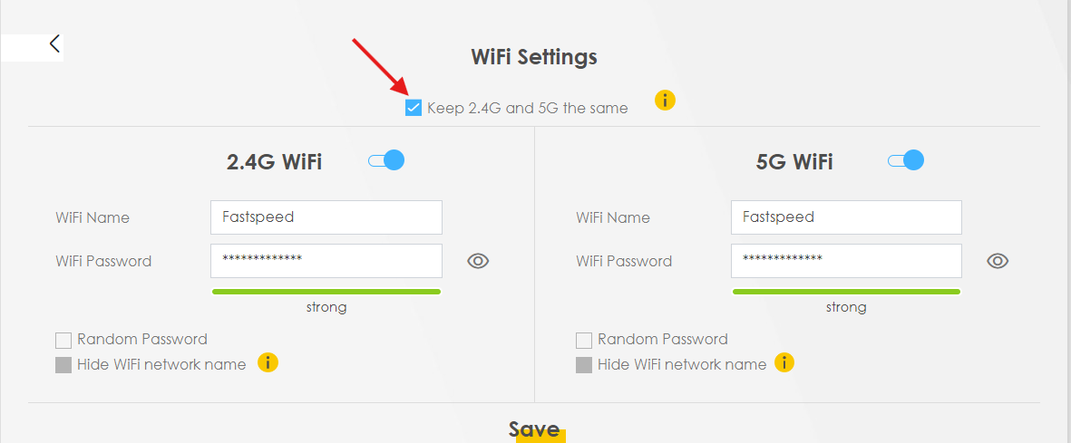The width and height of the screenshot is (1071, 443).
Task: Turn off the 5G WiFi switch
Action: pyautogui.click(x=906, y=161)
